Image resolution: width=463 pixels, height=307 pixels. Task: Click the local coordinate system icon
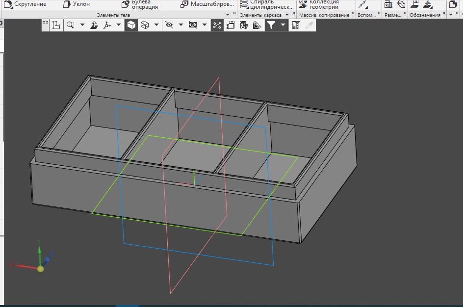[56, 25]
